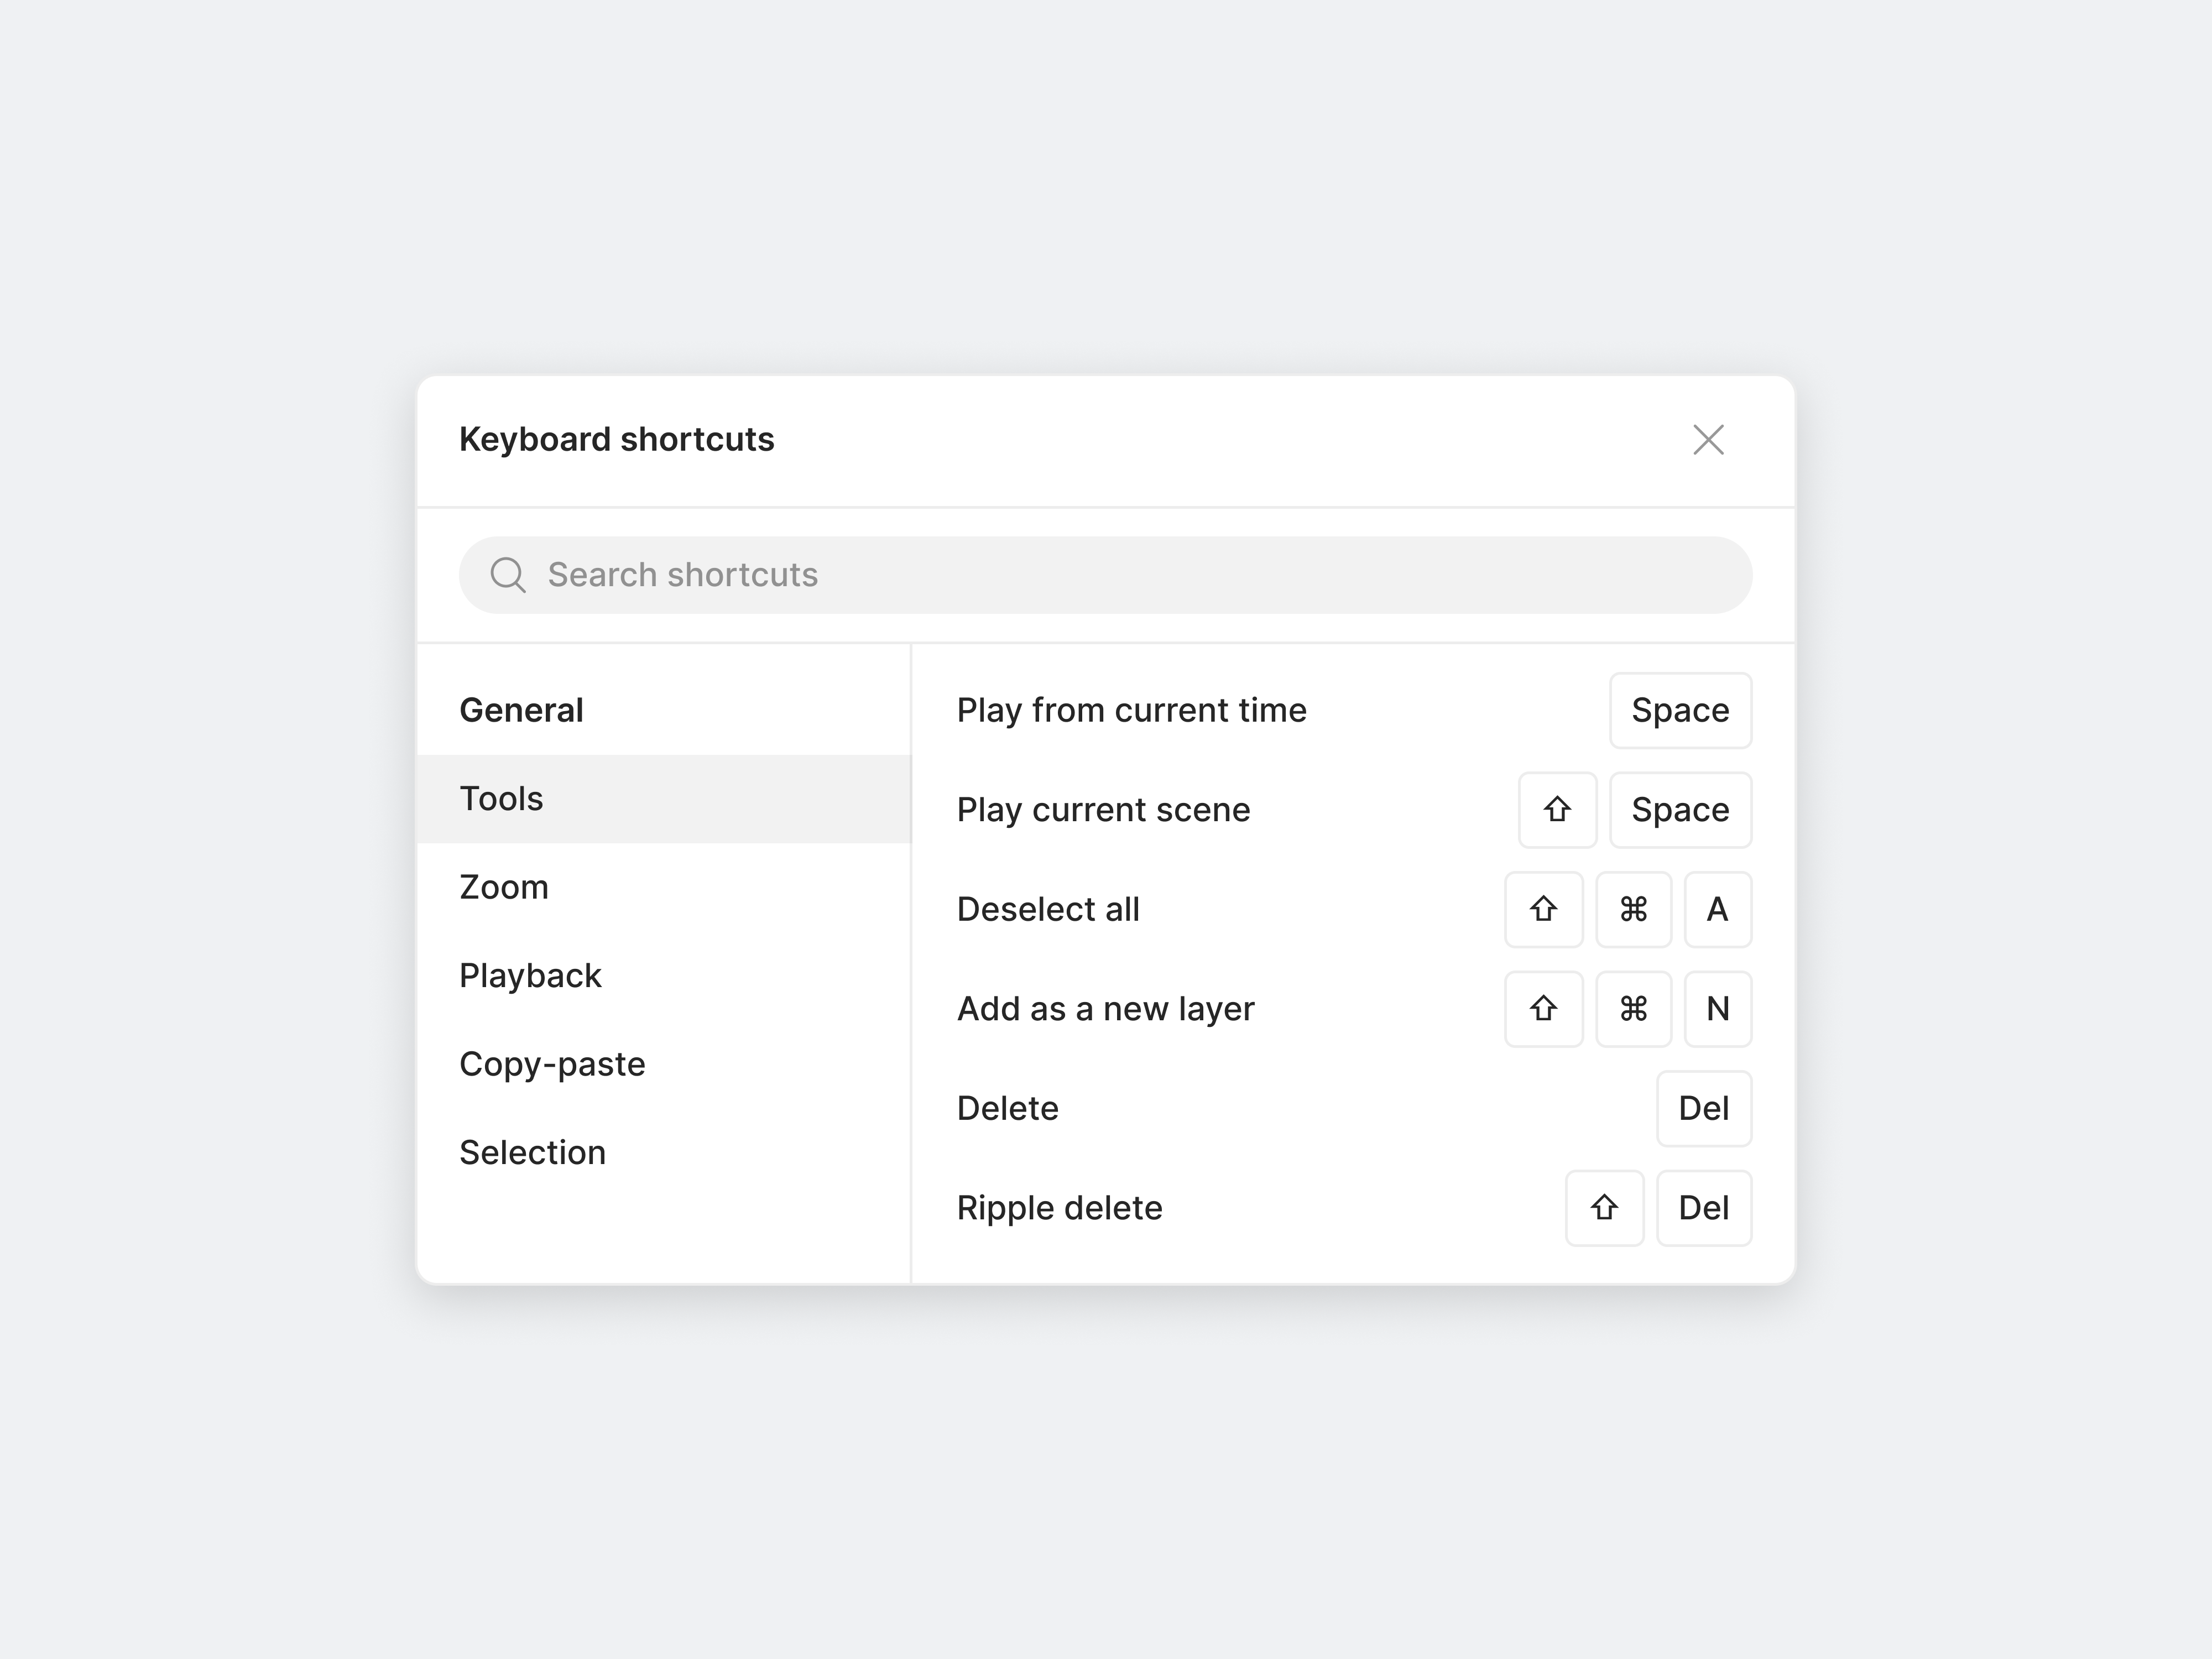Focus the Search shortcuts field
2212x1659 pixels.
click(1105, 575)
